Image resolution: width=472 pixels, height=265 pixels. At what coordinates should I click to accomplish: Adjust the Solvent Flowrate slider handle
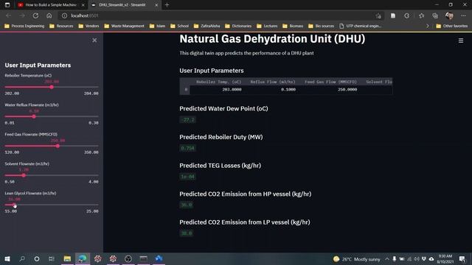(24, 175)
